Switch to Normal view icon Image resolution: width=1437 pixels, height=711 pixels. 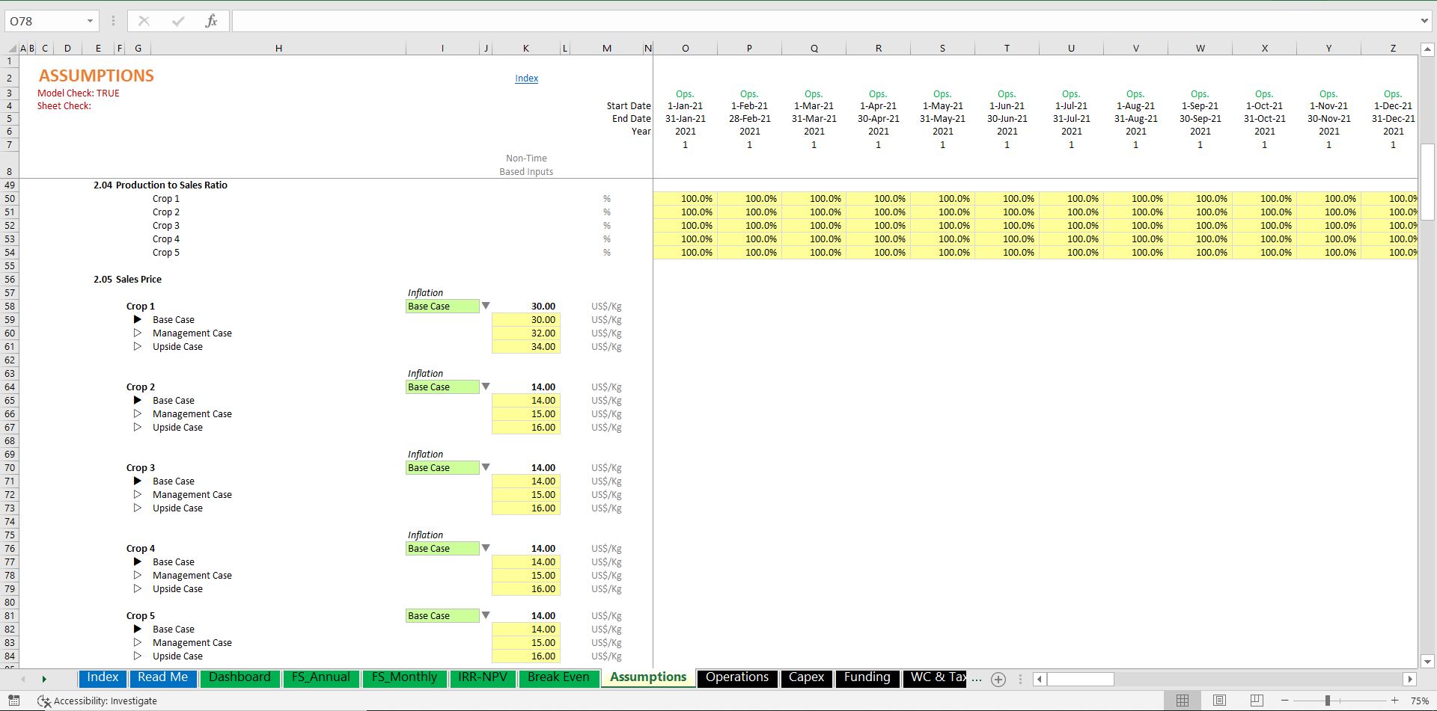tap(1183, 701)
